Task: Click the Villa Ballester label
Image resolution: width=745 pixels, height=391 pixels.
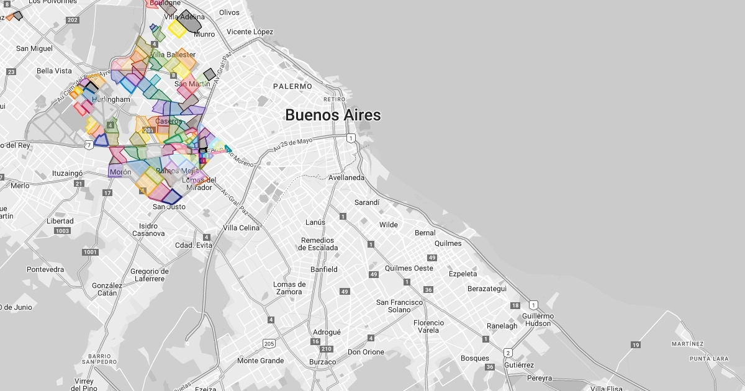Action: click(173, 55)
